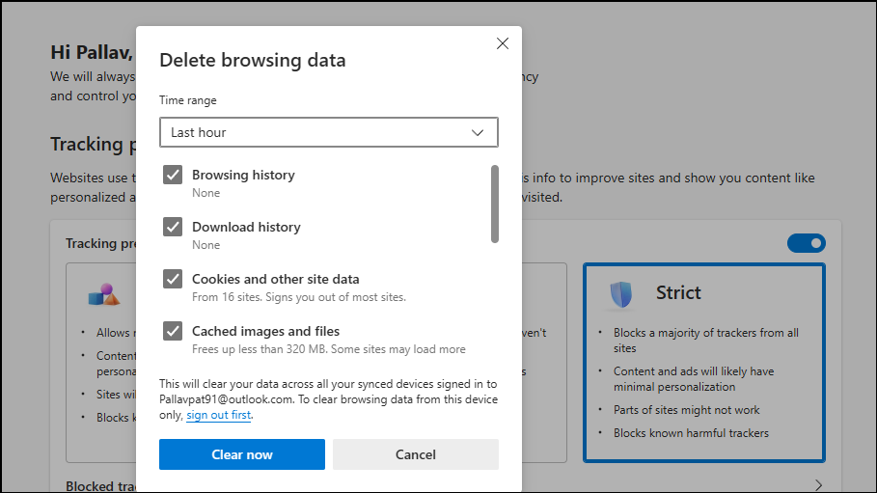This screenshot has height=493, width=877.
Task: Click the chevron arrow beside Last hour
Action: coord(478,132)
